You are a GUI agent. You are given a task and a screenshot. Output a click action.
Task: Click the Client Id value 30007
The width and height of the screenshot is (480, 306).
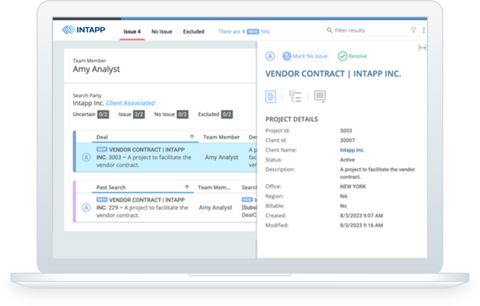[347, 141]
